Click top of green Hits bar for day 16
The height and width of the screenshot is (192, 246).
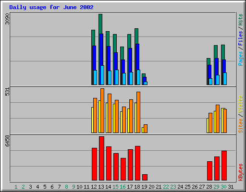pyautogui.click(x=122, y=48)
